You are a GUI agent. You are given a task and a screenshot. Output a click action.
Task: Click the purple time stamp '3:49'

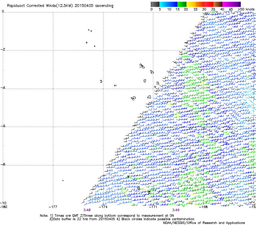coord(176,210)
